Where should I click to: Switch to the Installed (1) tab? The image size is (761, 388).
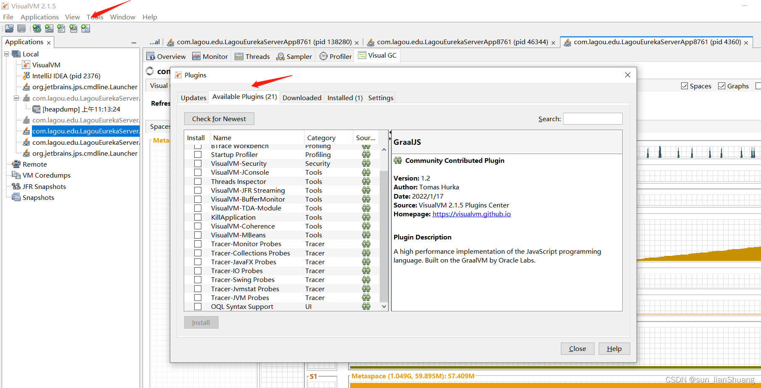pos(345,98)
